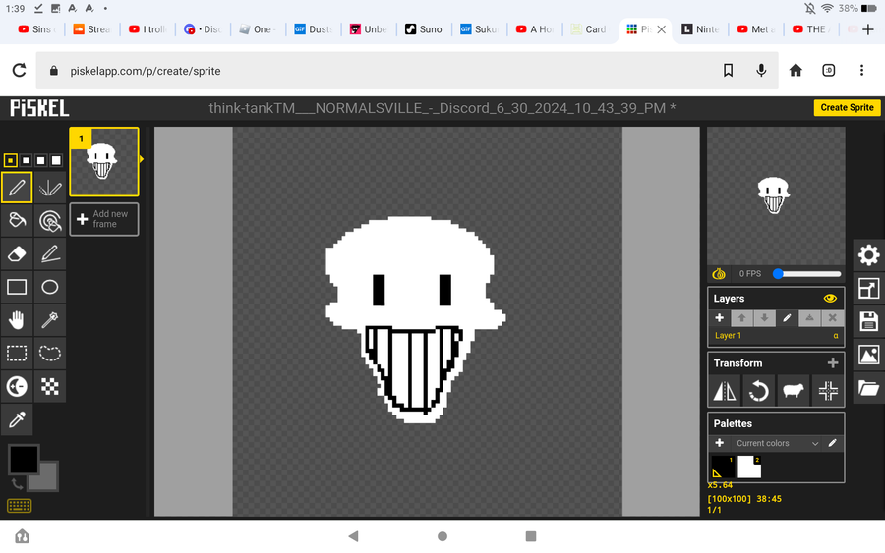Edit Layer 1 name with pencil
885x553 pixels.
coord(787,318)
